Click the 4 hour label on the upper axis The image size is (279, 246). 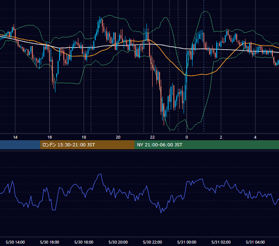coord(255,137)
